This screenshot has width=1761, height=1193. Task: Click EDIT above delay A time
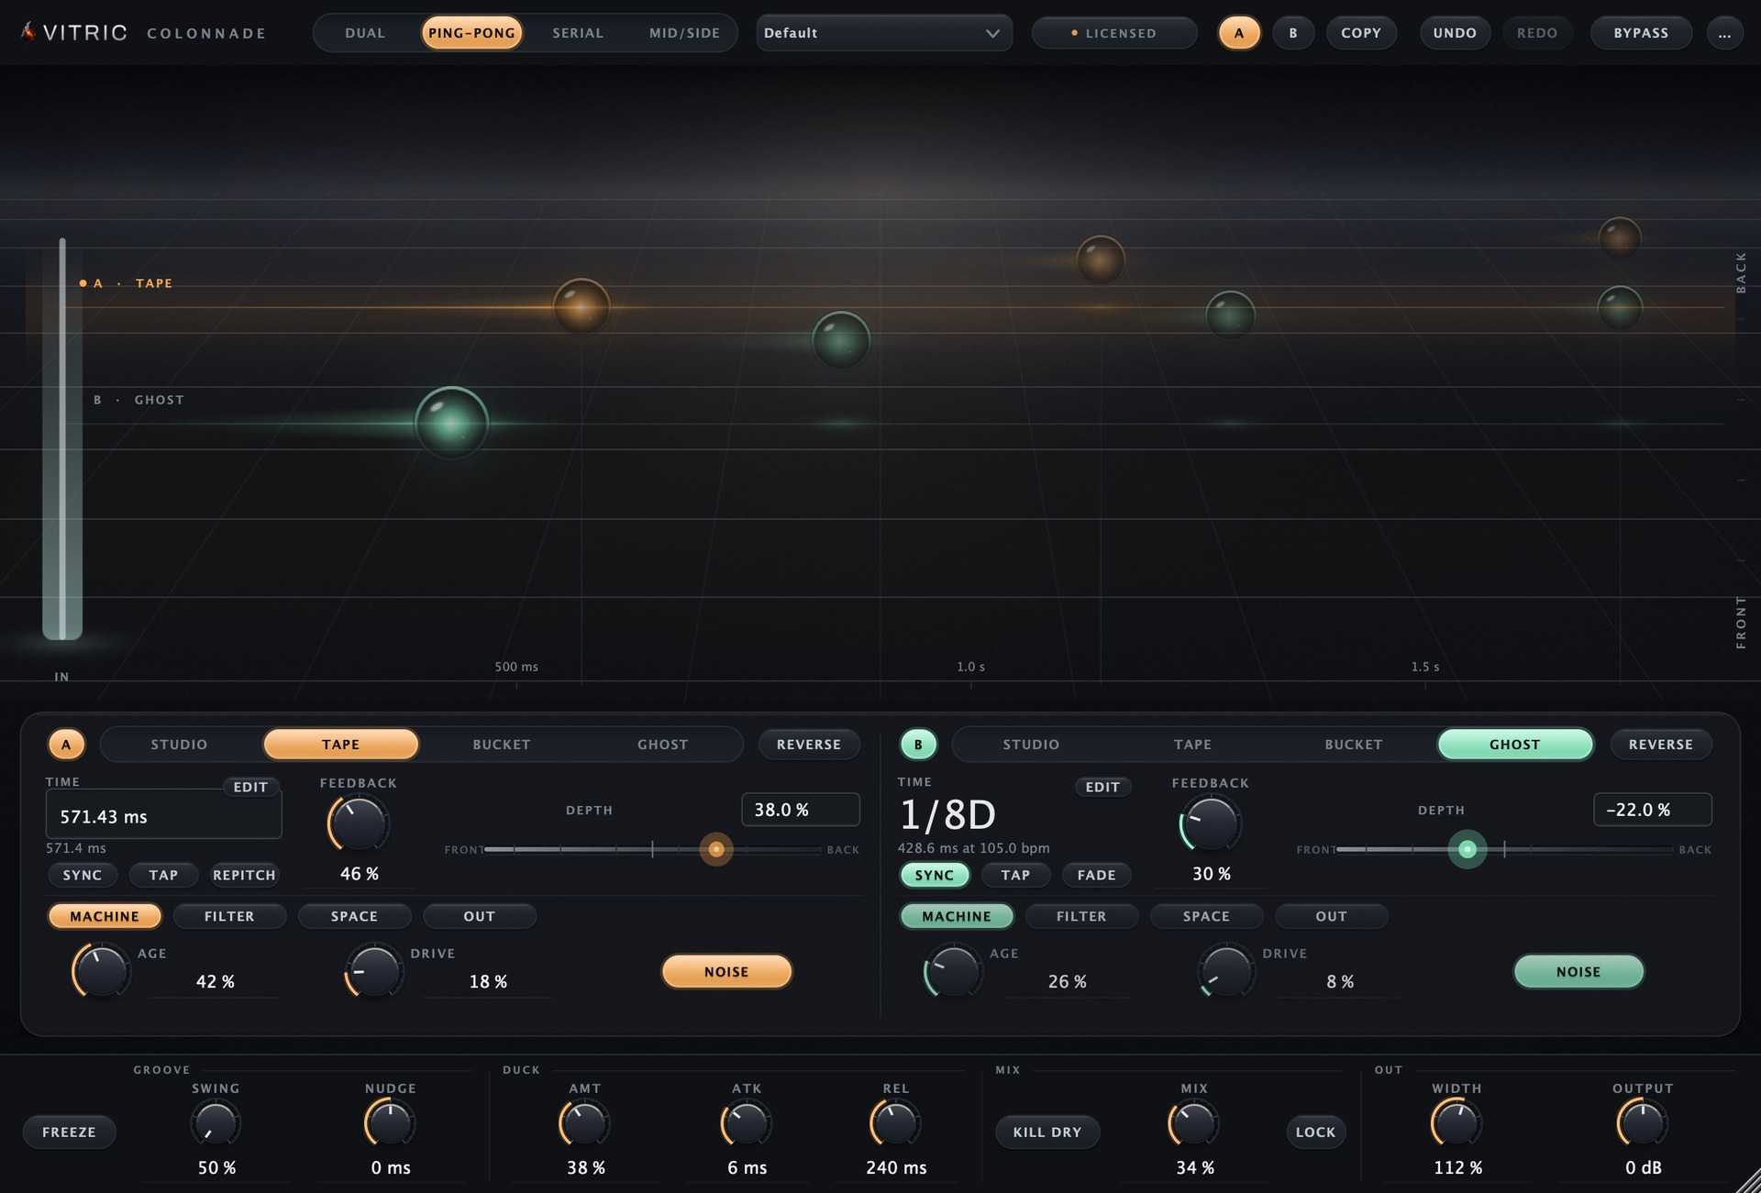[250, 787]
